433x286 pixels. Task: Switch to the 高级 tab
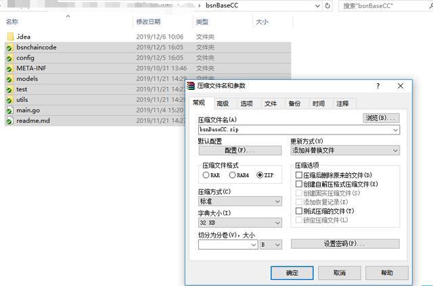pyautogui.click(x=223, y=103)
